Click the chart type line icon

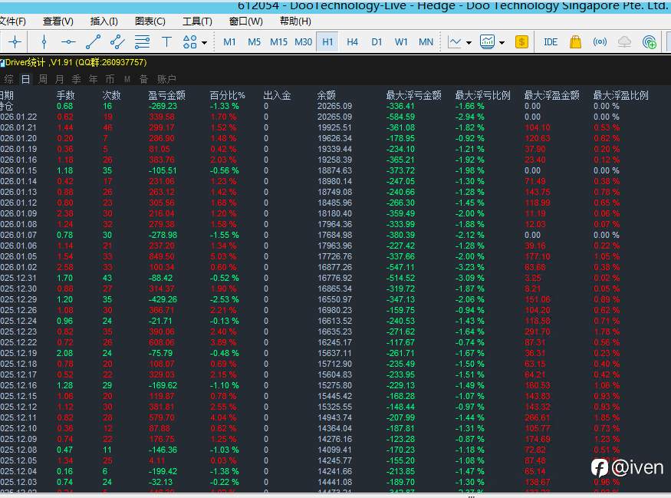coord(455,42)
